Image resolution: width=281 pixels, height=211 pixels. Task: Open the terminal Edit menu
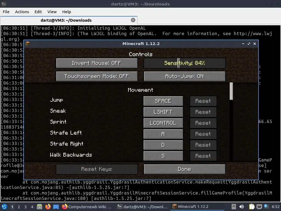coord(38,12)
